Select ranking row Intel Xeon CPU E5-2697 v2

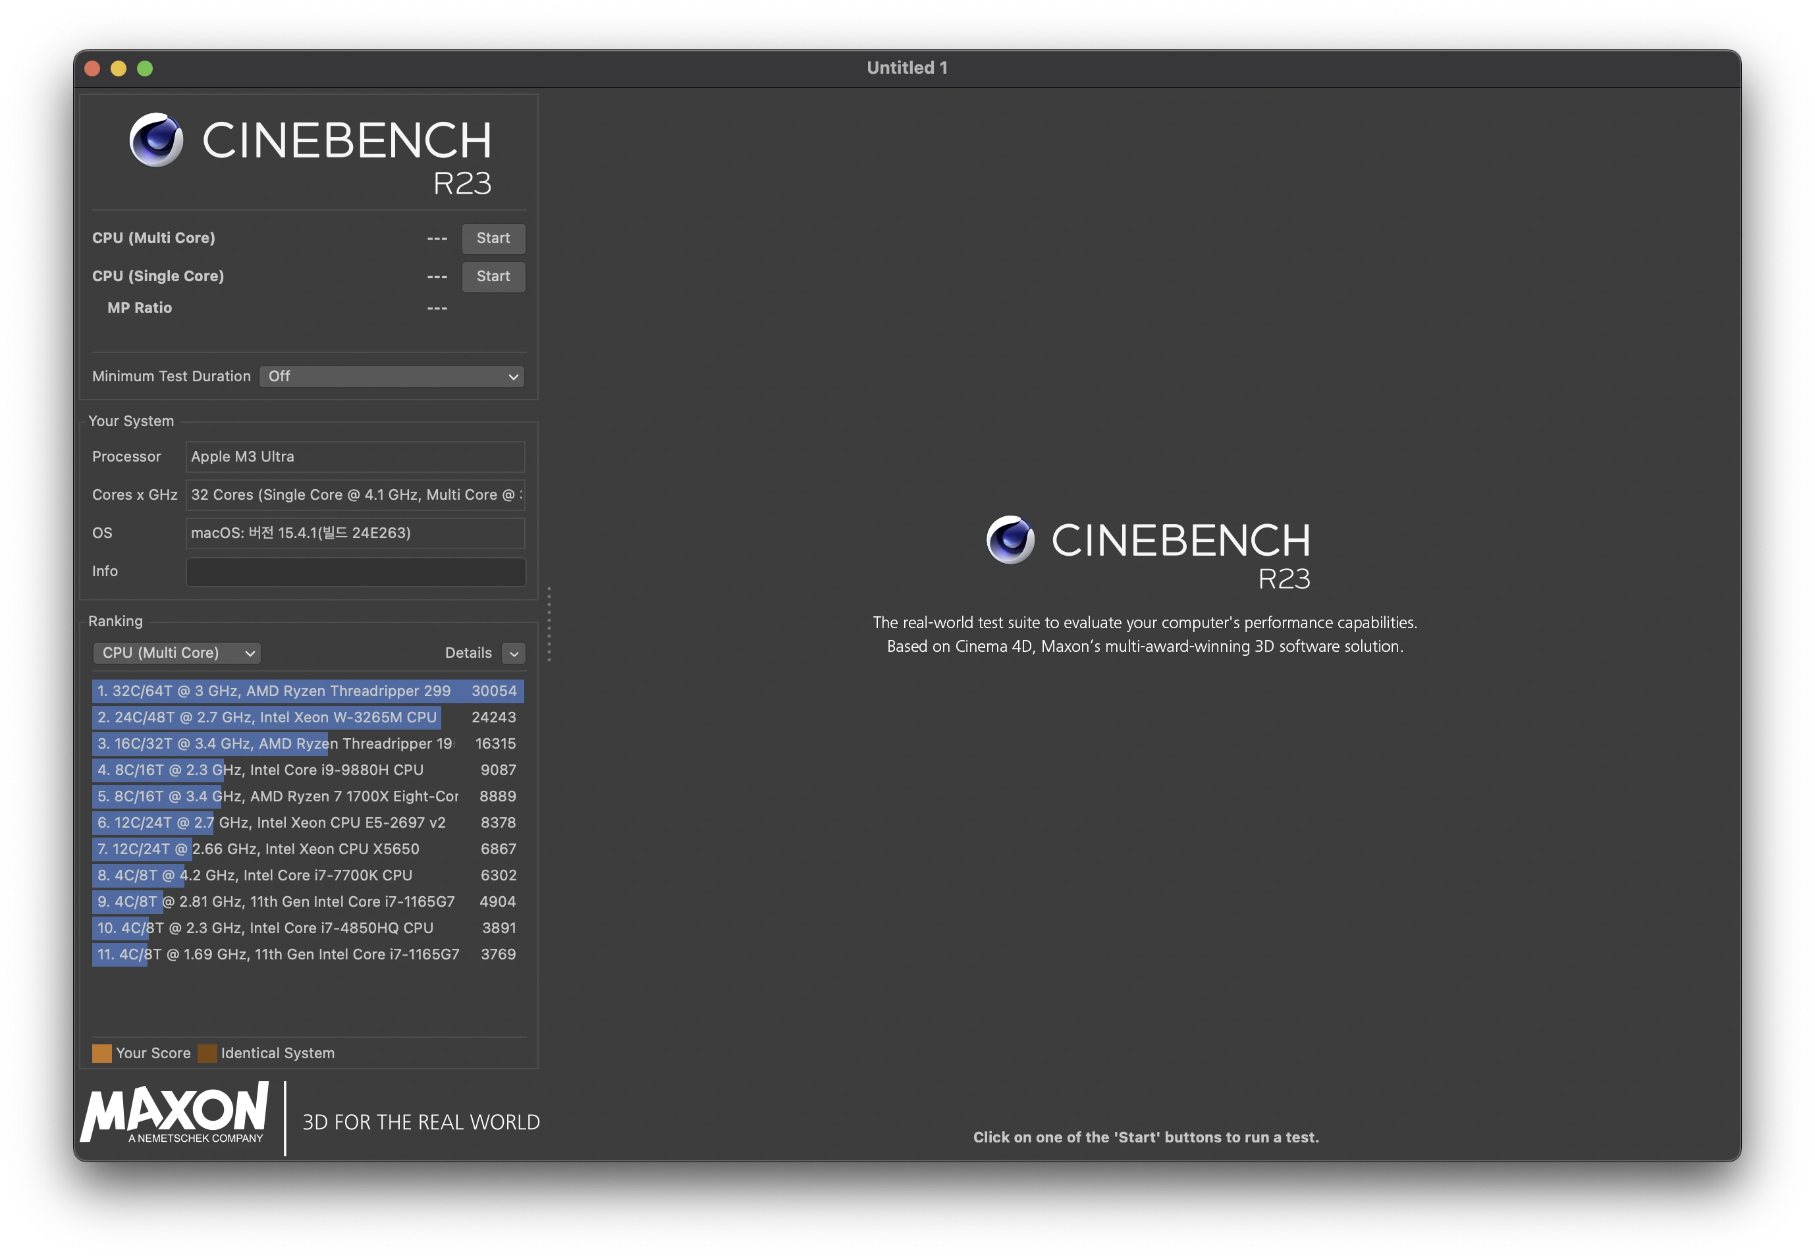pyautogui.click(x=308, y=823)
